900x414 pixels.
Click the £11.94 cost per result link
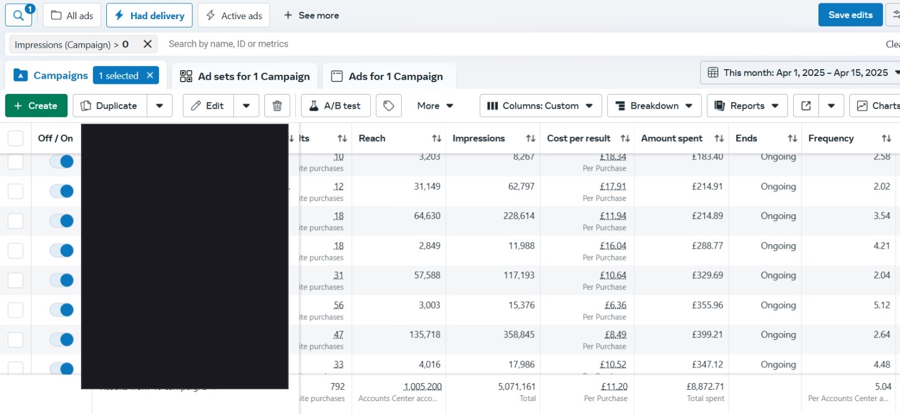613,216
